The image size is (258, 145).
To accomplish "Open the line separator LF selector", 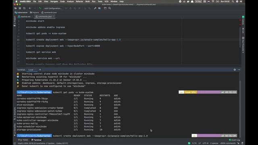I will click(200, 143).
